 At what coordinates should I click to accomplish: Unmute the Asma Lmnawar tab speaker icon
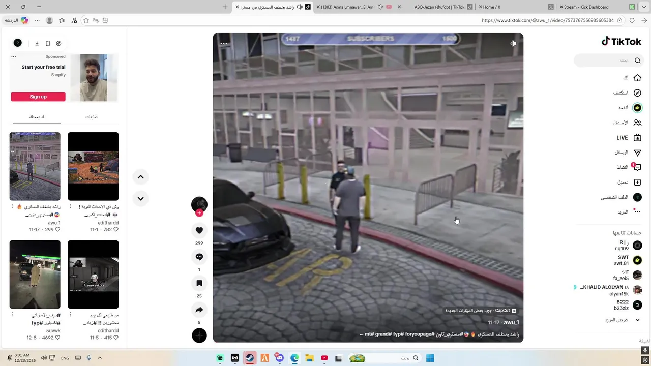point(380,7)
